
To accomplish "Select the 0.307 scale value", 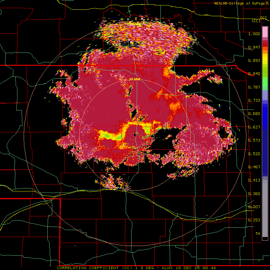I will pos(254,207).
